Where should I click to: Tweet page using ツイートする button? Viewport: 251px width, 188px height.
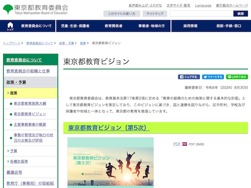click(x=213, y=77)
